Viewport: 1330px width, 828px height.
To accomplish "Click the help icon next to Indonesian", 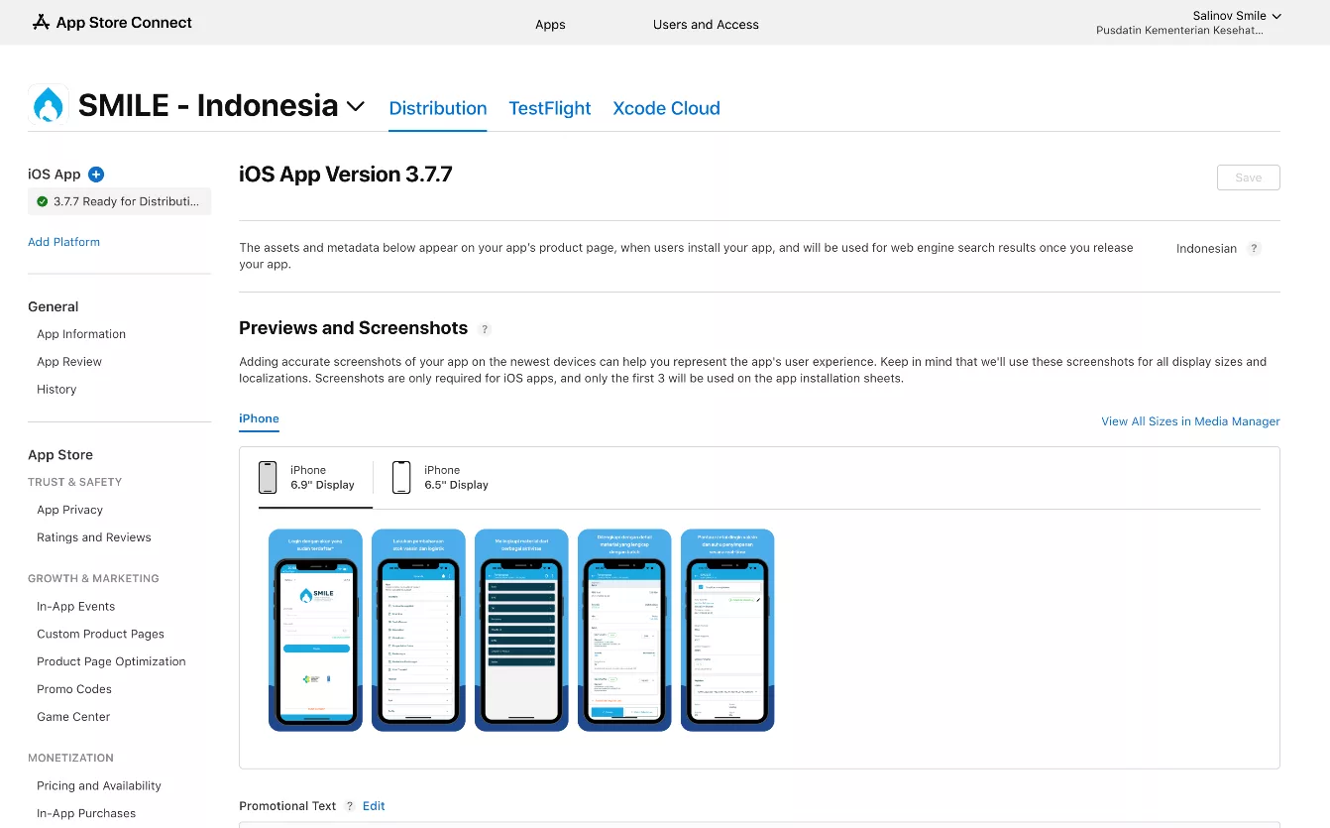I will [x=1254, y=249].
